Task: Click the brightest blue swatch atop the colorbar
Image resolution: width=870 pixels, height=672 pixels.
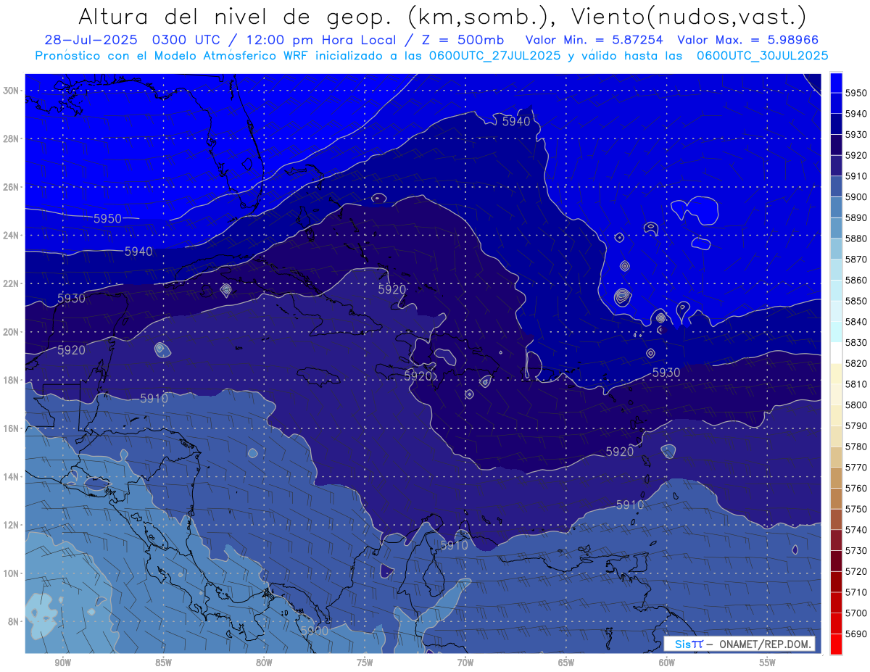Action: pyautogui.click(x=836, y=83)
